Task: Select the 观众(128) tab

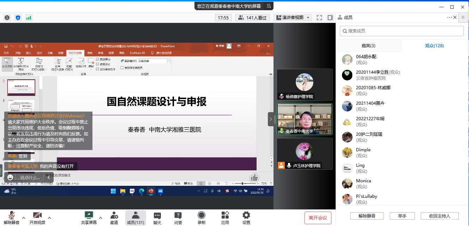Action: (434, 46)
